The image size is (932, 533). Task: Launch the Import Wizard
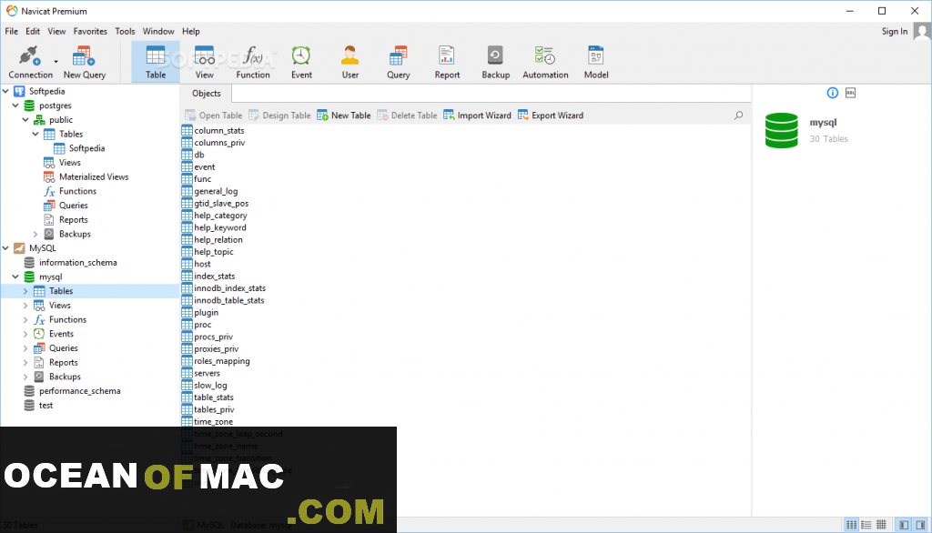click(x=477, y=116)
